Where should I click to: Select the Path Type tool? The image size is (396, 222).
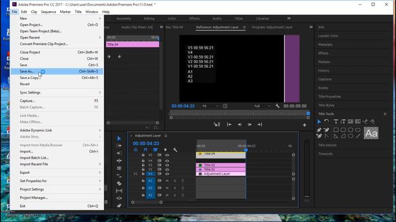pyautogui.click(x=365, y=122)
